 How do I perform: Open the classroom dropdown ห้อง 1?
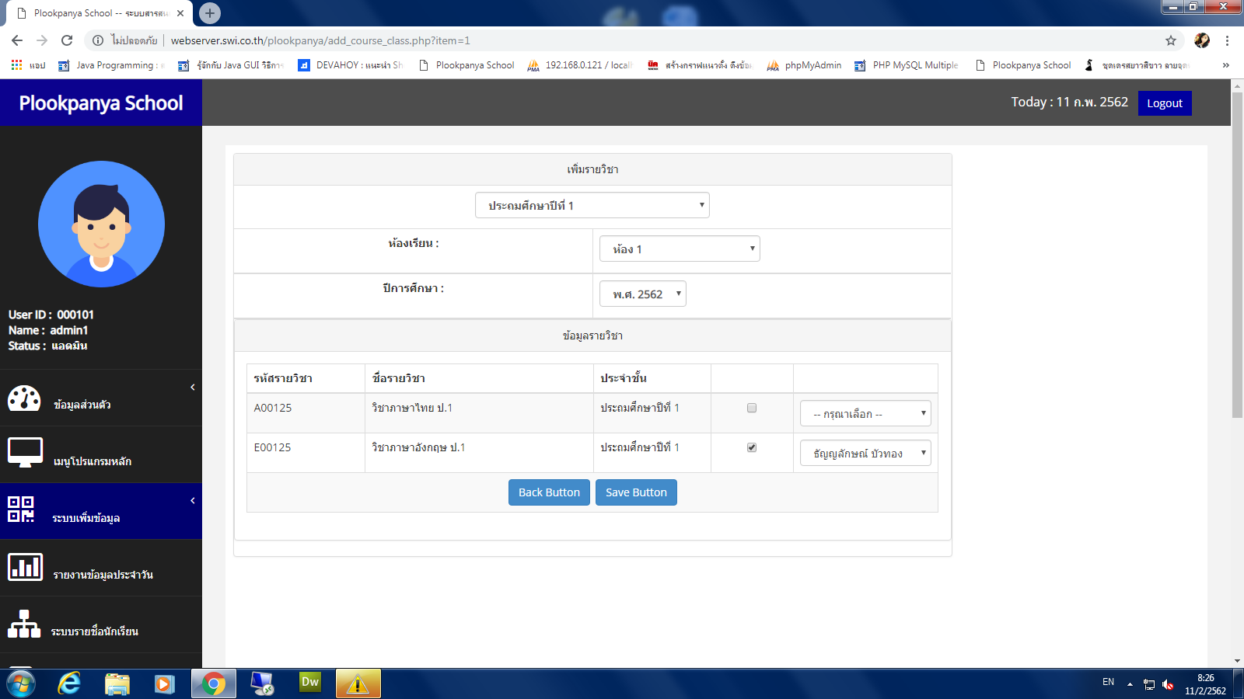[x=679, y=249]
